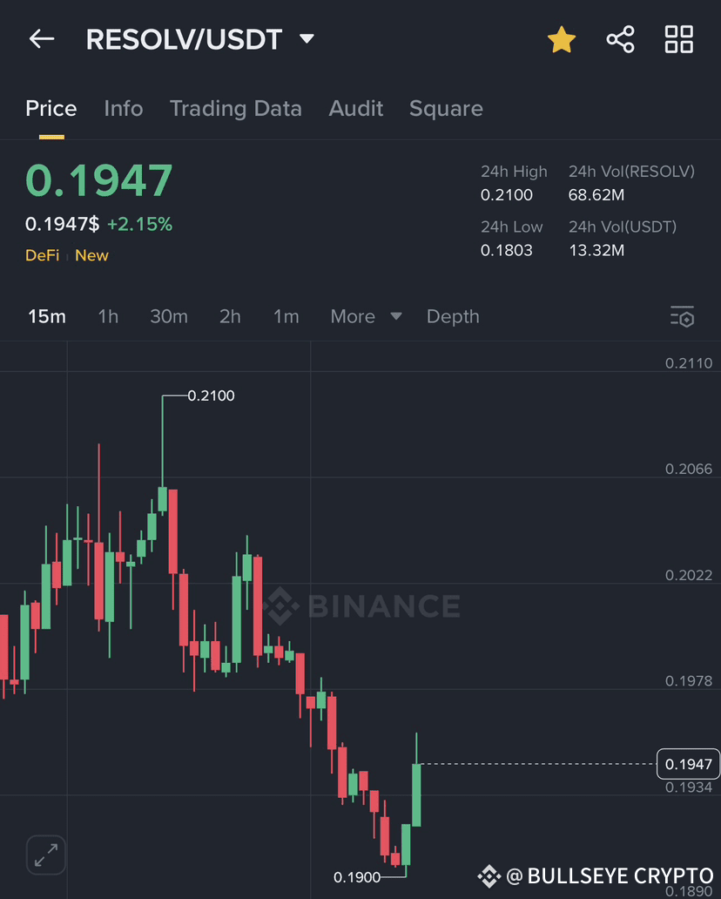721x899 pixels.
Task: Open the four-square grid menu
Action: point(679,39)
